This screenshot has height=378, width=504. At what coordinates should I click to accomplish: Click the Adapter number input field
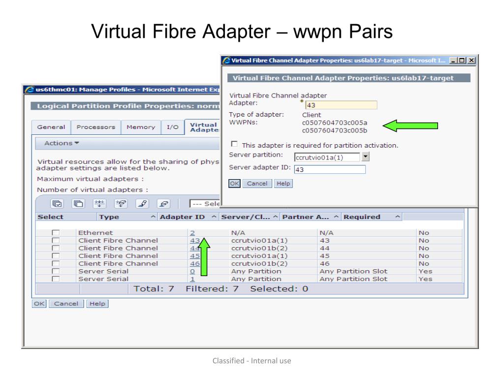tap(341, 105)
